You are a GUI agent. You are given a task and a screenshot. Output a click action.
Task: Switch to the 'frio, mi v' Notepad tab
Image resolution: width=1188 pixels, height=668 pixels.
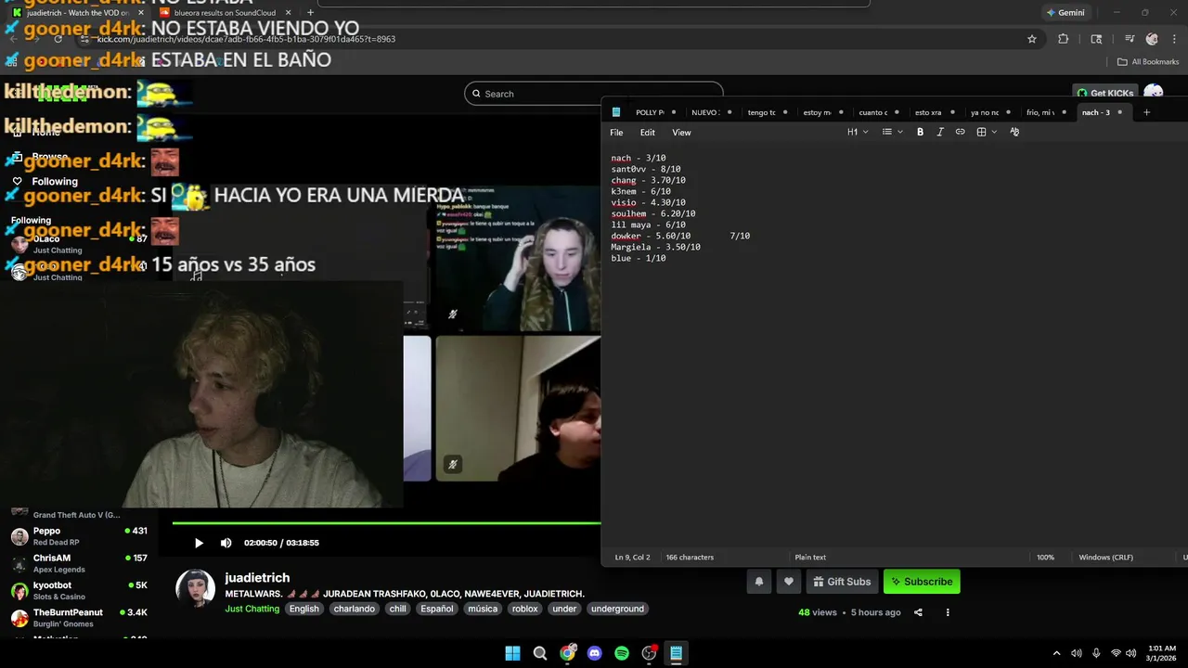[1039, 112]
